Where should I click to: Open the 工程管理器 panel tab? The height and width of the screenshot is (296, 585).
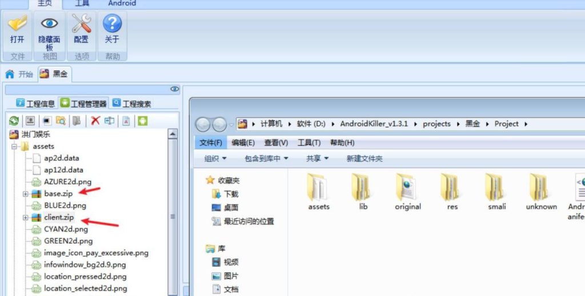(x=83, y=103)
